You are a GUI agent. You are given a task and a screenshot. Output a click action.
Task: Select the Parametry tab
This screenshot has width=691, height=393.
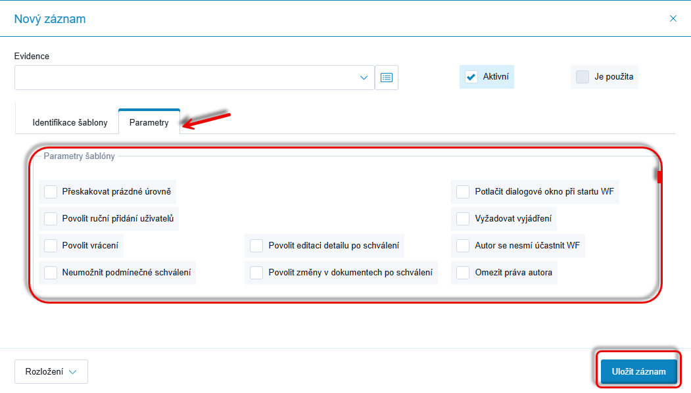click(x=149, y=122)
